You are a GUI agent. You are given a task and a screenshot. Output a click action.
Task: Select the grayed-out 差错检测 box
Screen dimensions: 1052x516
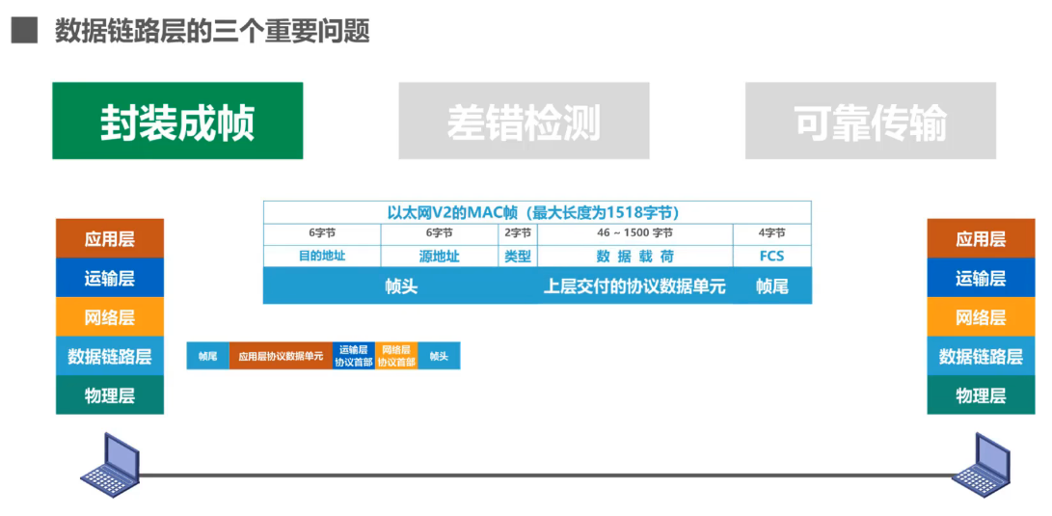tap(524, 122)
